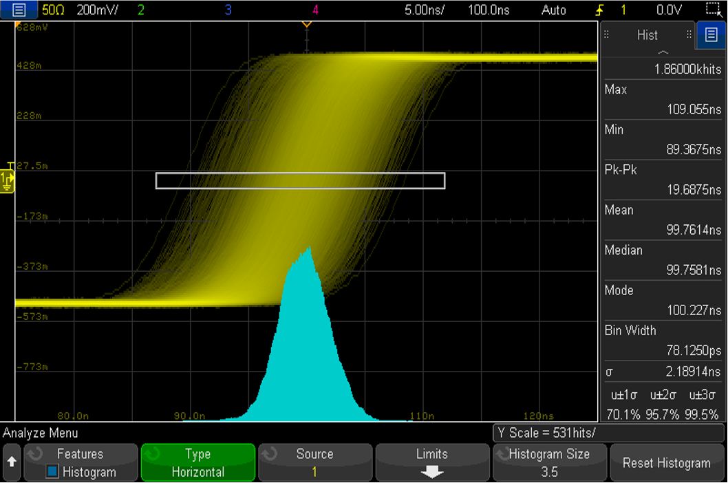Image resolution: width=728 pixels, height=483 pixels.
Task: Enable channel 3
Action: [228, 10]
